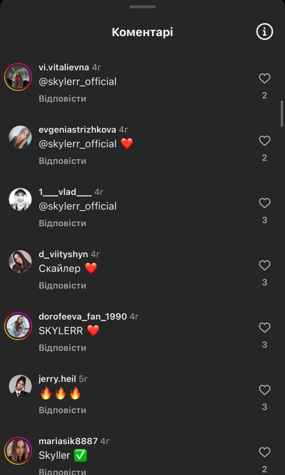Like evgeniastrizhkova's comment with the heart

(264, 141)
